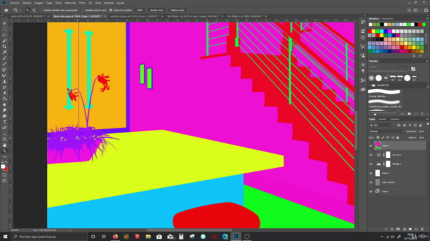Delete swatch with trash icon in Muestras

click(x=421, y=56)
